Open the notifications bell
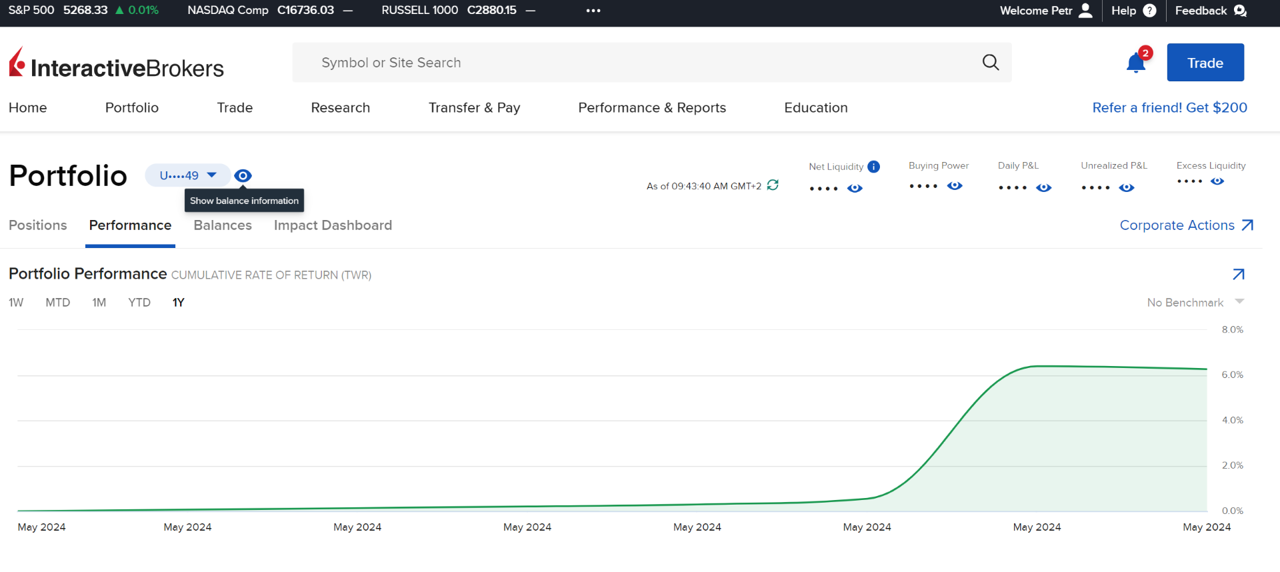Image resolution: width=1280 pixels, height=572 pixels. (x=1136, y=63)
